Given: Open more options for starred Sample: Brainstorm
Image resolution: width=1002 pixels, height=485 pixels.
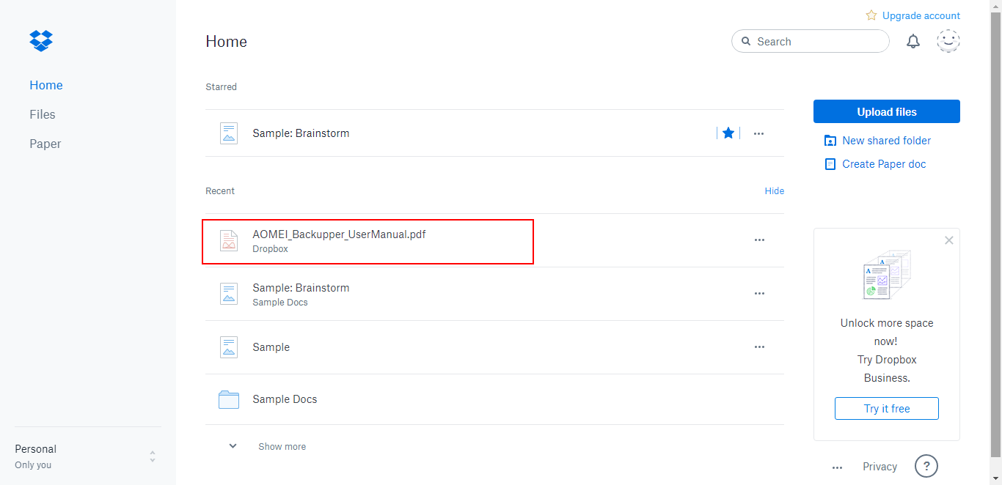Looking at the screenshot, I should [x=759, y=134].
